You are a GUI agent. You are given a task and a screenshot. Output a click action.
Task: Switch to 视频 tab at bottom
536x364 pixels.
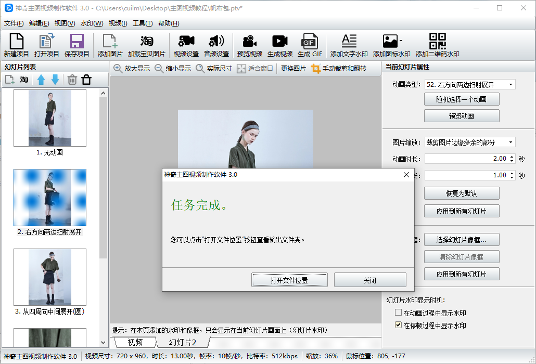[x=135, y=342]
